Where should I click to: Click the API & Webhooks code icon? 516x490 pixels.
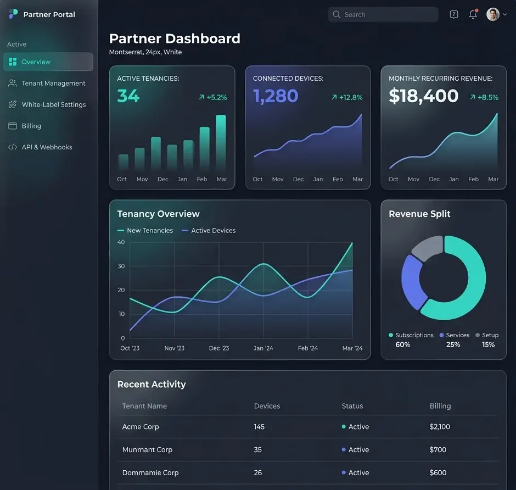click(x=12, y=147)
